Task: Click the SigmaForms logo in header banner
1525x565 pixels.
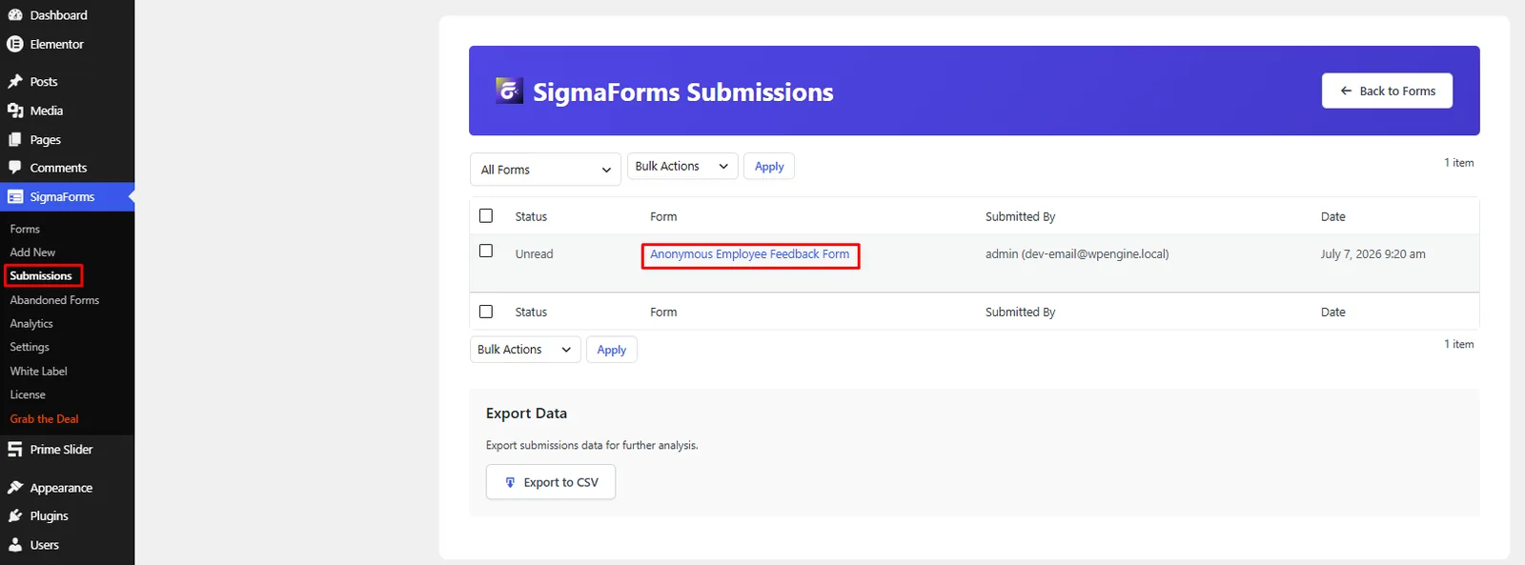Action: point(509,91)
